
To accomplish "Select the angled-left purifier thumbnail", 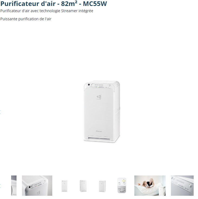I will (x=83, y=186).
